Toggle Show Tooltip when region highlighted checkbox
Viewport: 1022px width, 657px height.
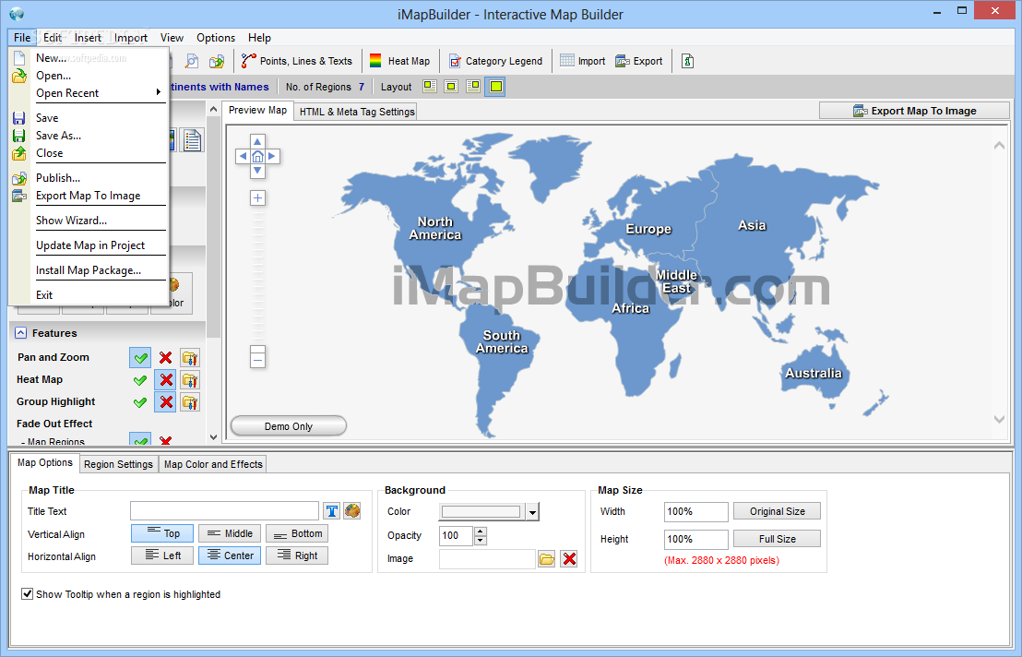(x=28, y=593)
